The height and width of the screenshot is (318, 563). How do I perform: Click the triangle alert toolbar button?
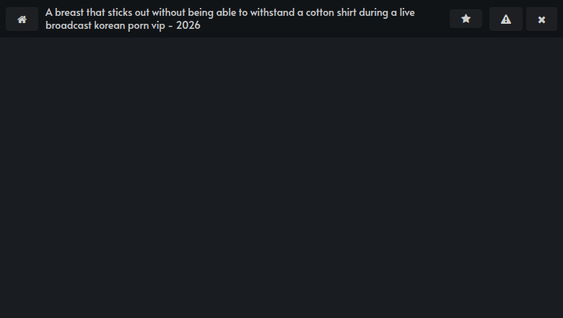(x=506, y=19)
